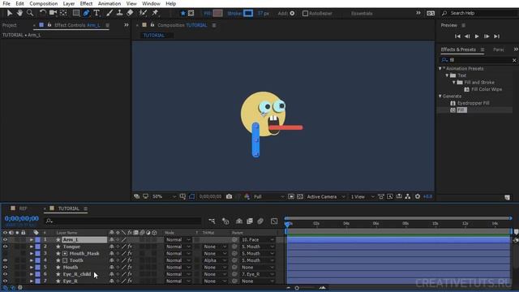
Task: Open the Effect menu
Action: 86,3
